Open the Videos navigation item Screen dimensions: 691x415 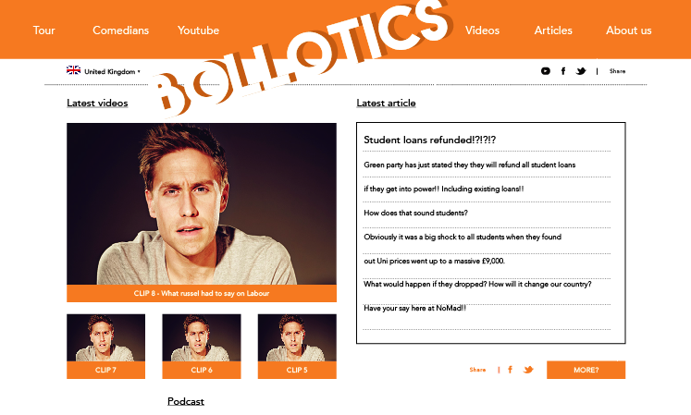click(x=482, y=31)
